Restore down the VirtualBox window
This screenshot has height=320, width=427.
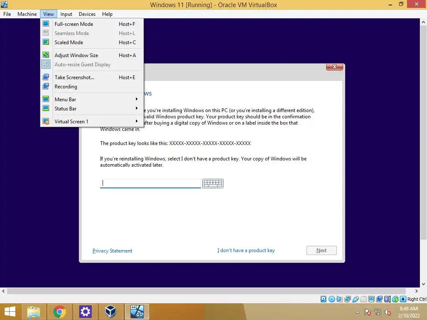click(401, 4)
